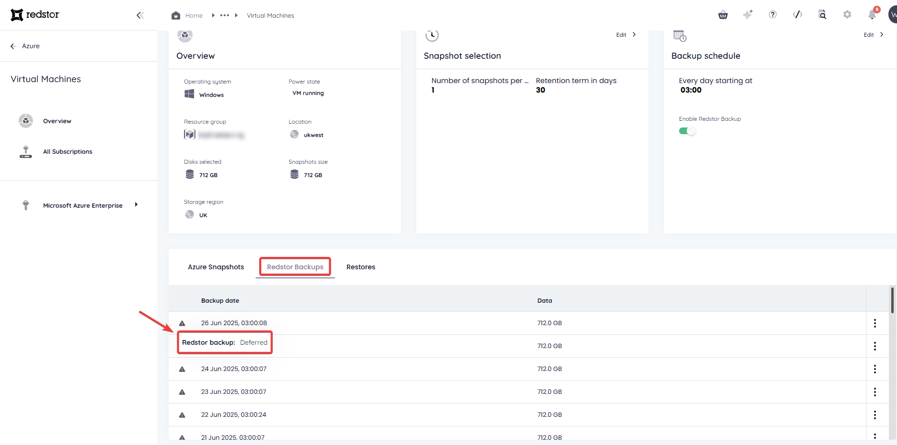Viewport: 897px width, 445px height.
Task: Click the Virtual Machines breadcrumb
Action: pos(270,16)
